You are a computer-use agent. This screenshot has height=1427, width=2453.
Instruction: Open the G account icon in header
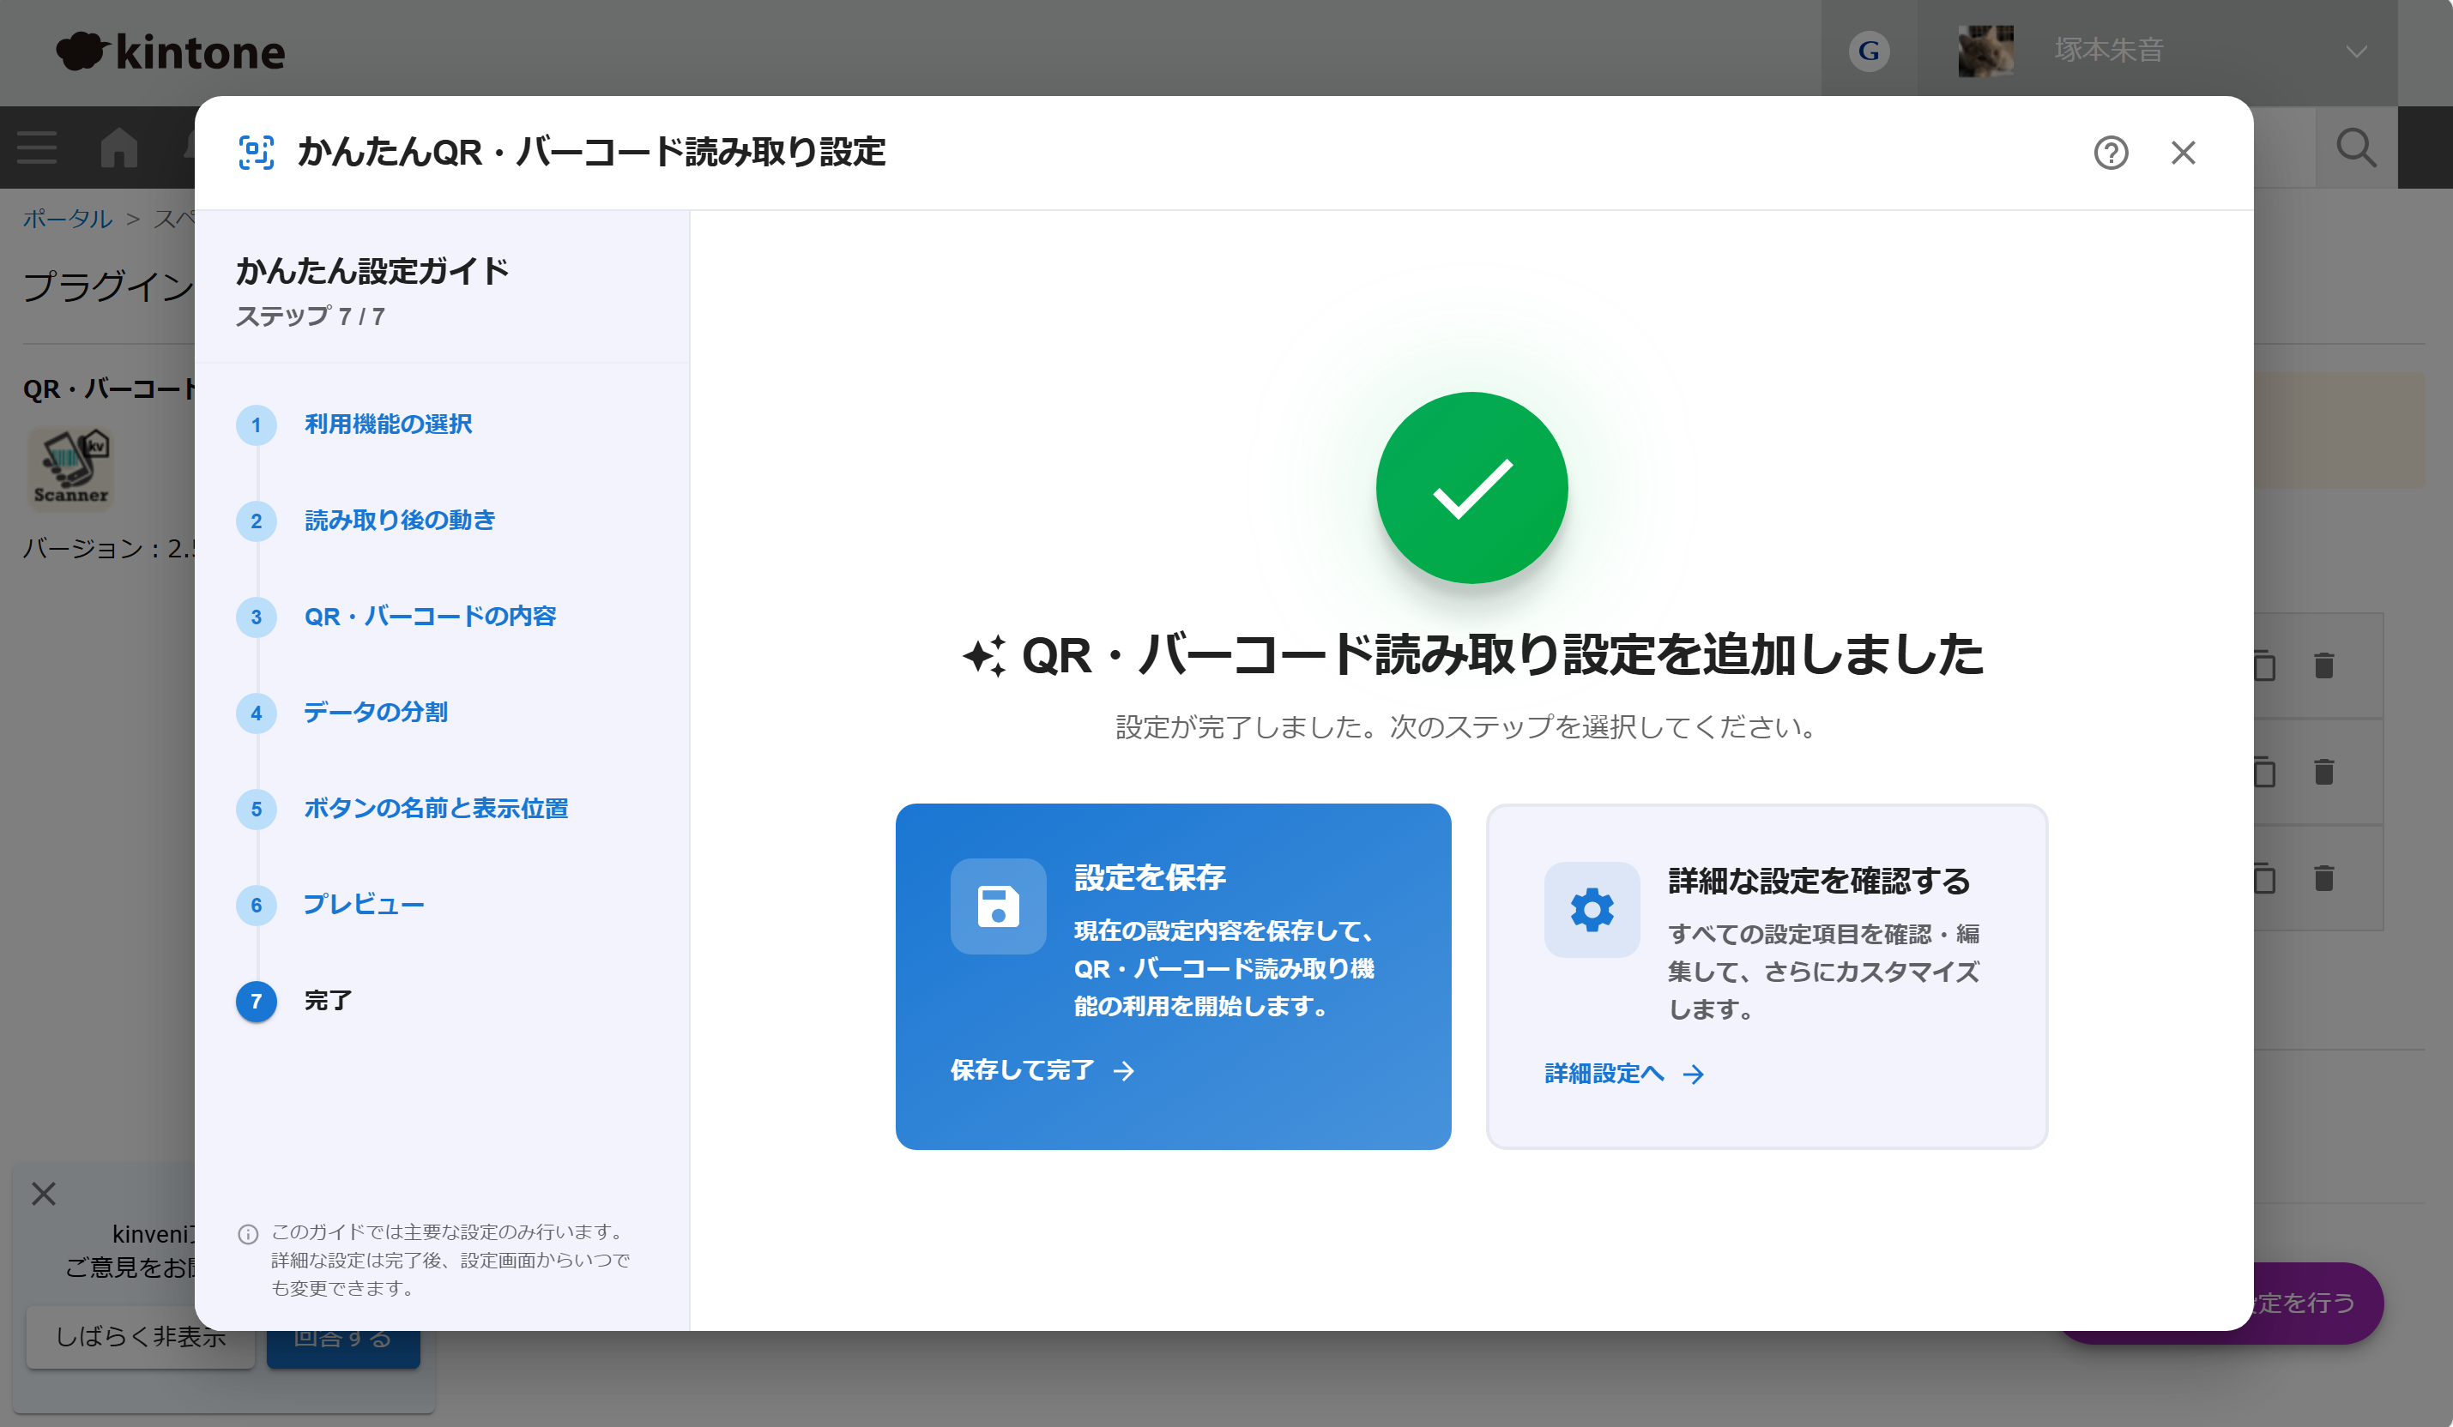pyautogui.click(x=1868, y=51)
